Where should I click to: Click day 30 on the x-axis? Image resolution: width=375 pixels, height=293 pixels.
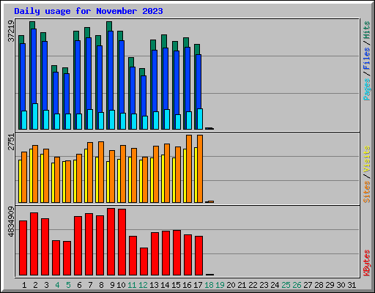(341, 285)
